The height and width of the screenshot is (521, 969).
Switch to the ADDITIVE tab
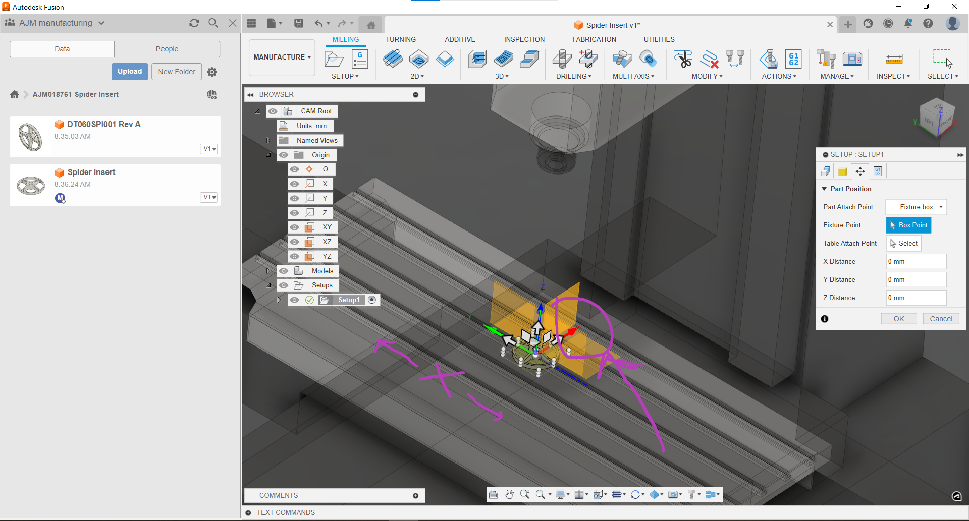click(x=460, y=39)
